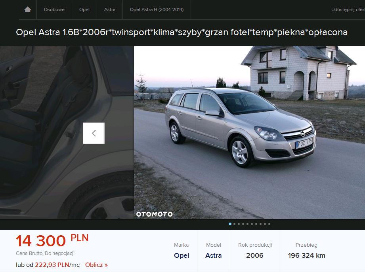This screenshot has width=365, height=272.
Task: Click the OTOMOTO watermark logo on photo
Action: point(154,214)
